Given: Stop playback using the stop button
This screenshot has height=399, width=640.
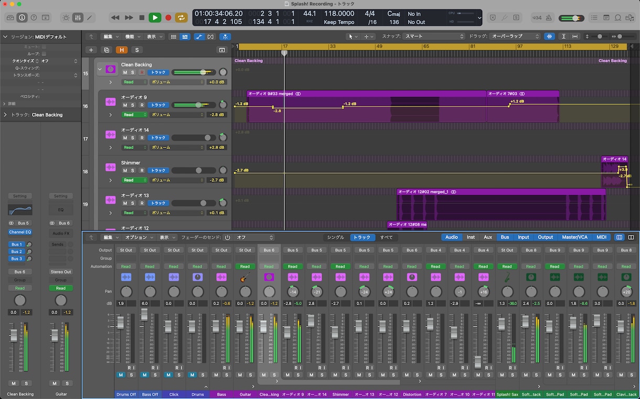Looking at the screenshot, I should [142, 17].
